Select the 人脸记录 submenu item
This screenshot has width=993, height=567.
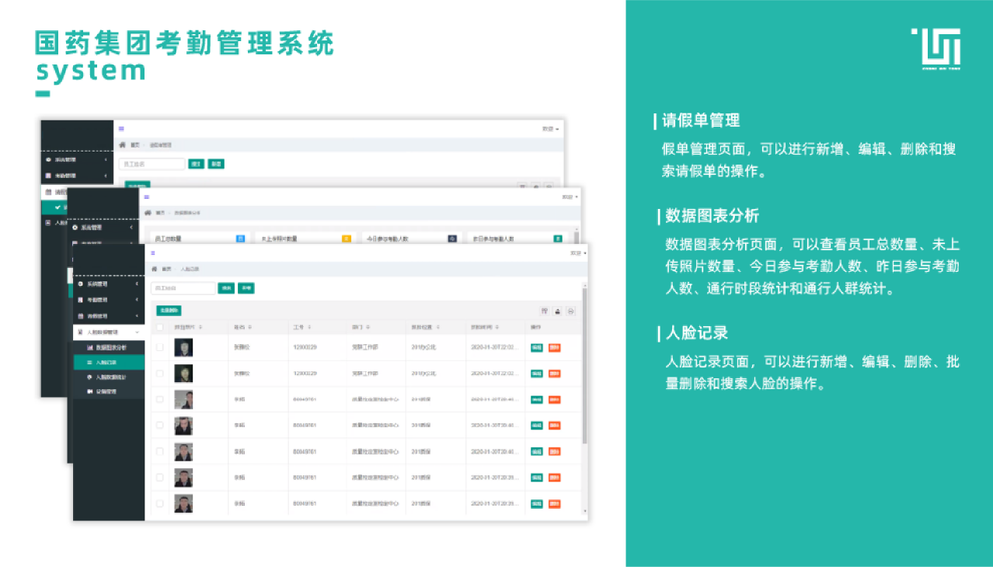click(109, 362)
